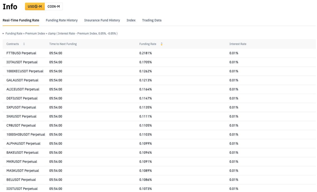Click GALAUSDT row interest rate 0.01%

pyautogui.click(x=234, y=80)
